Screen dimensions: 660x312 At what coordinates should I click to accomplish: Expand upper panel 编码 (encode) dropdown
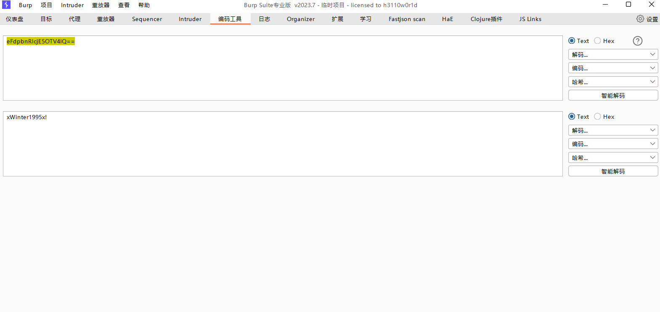(613, 68)
